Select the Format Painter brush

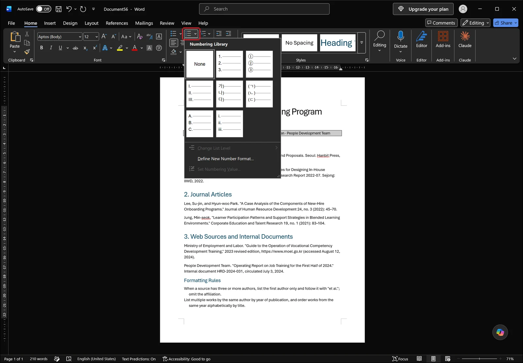tap(27, 52)
